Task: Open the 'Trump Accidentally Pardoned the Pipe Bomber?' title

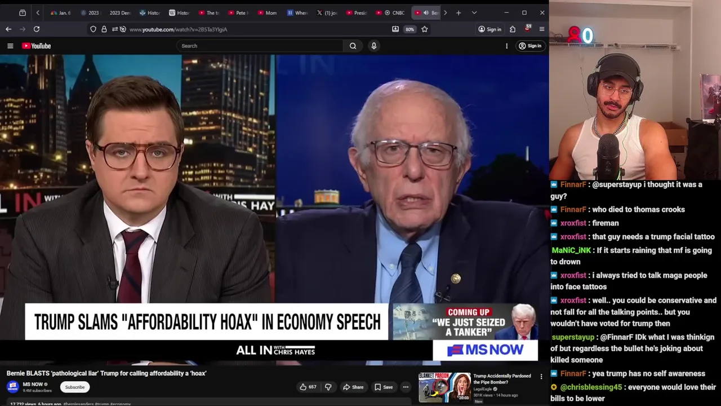Action: 502,379
